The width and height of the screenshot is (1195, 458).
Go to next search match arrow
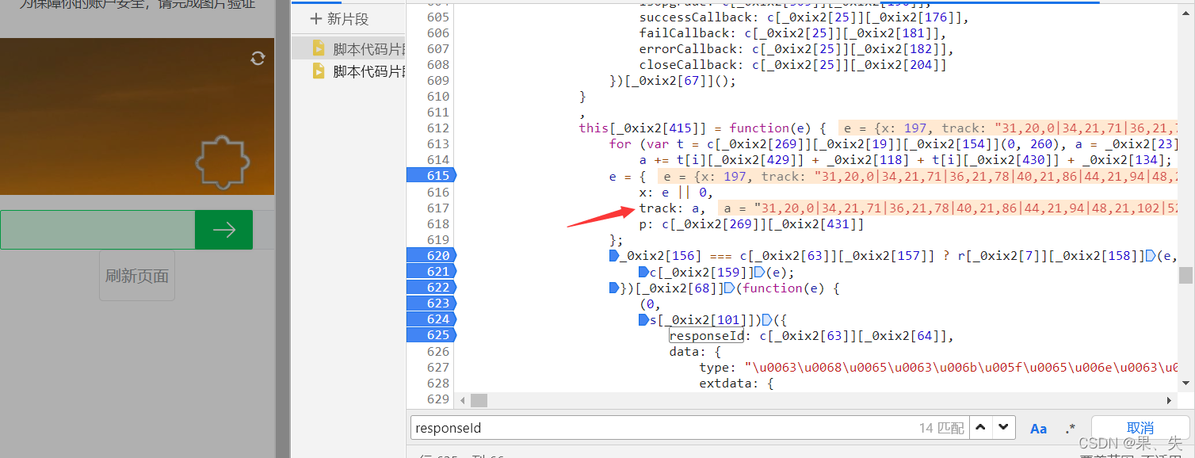click(1004, 428)
